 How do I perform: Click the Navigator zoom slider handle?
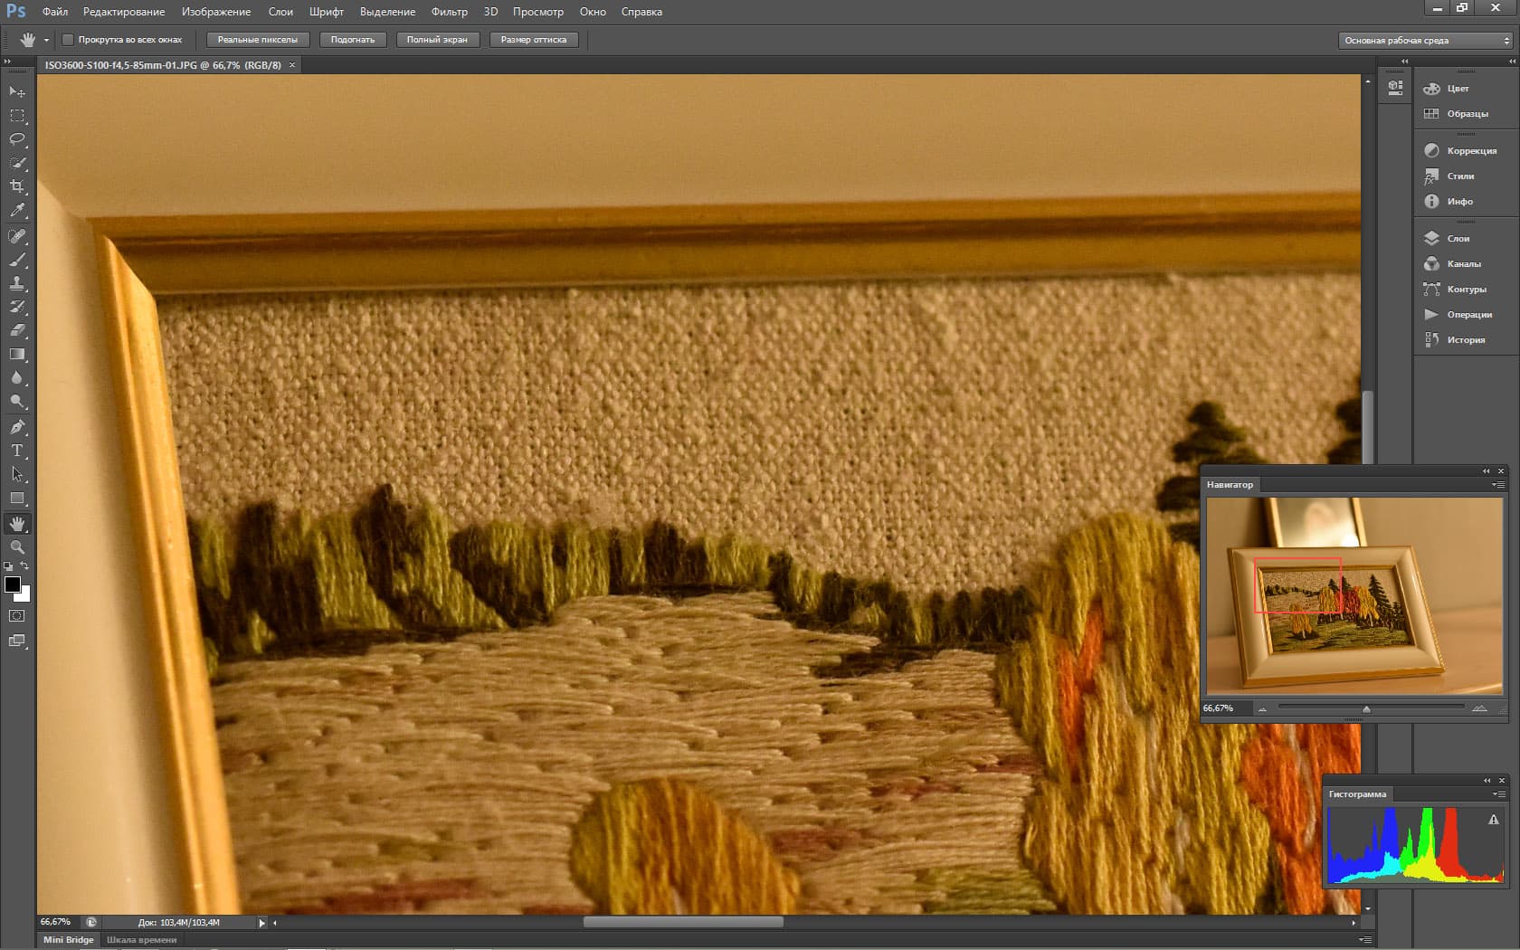[x=1366, y=709]
